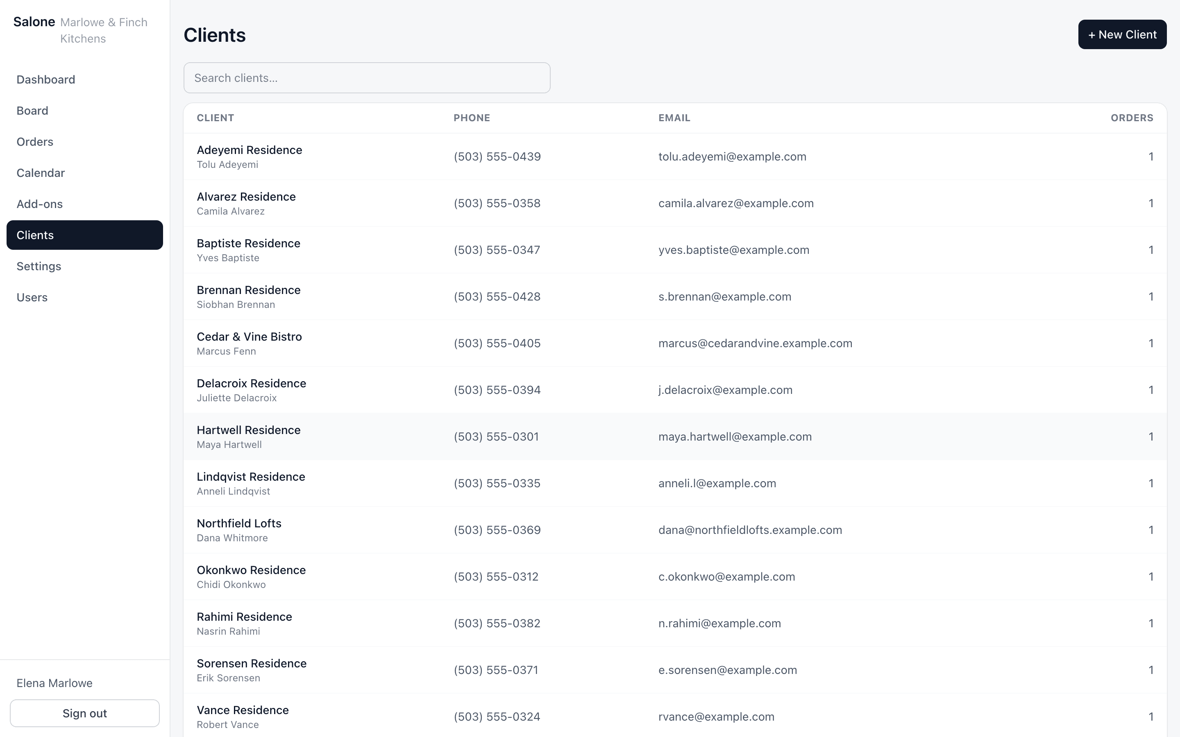Click the CLIENT column header

216,118
